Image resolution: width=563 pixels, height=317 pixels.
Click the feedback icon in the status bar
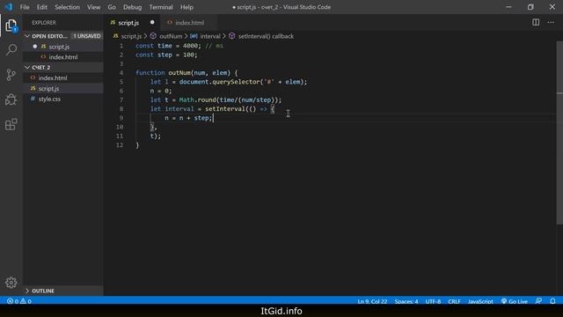[x=538, y=301]
